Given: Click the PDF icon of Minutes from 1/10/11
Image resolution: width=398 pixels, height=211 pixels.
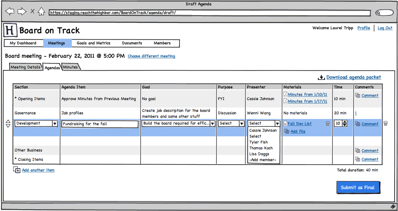Looking at the screenshot, I should click(285, 94).
